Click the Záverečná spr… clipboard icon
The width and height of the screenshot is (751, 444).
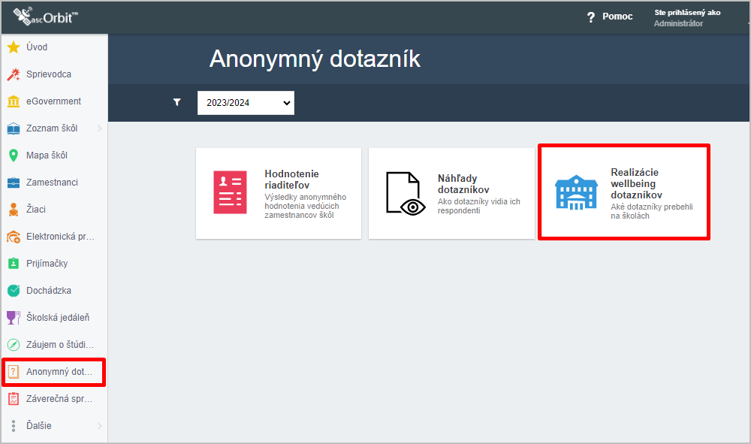(x=14, y=398)
